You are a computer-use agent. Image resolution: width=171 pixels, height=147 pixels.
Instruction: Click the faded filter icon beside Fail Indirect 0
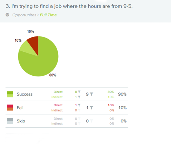coord(79,110)
